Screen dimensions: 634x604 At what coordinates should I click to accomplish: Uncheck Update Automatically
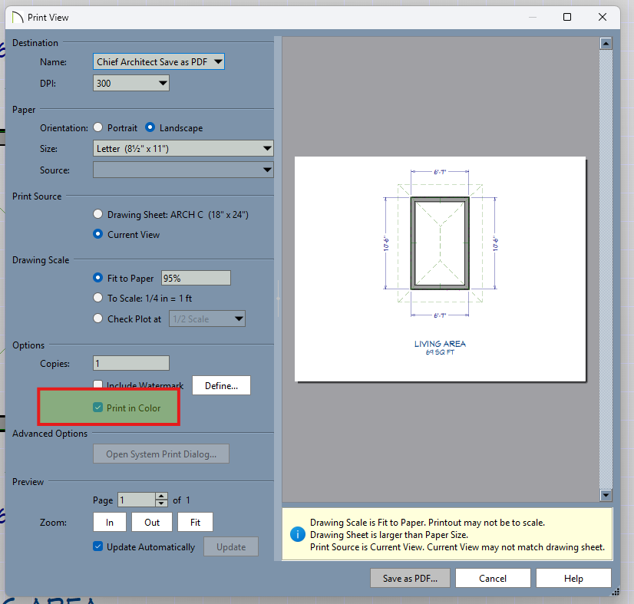coord(98,547)
